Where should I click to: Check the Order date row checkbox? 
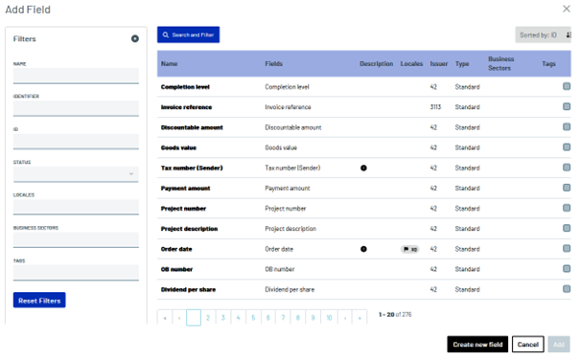[x=567, y=248]
